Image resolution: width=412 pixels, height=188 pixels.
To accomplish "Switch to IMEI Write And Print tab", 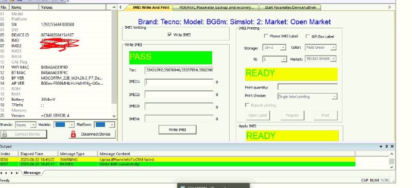I will [x=151, y=7].
